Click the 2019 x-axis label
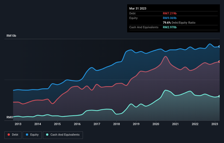This screenshot has width=224, height=143. [136, 124]
